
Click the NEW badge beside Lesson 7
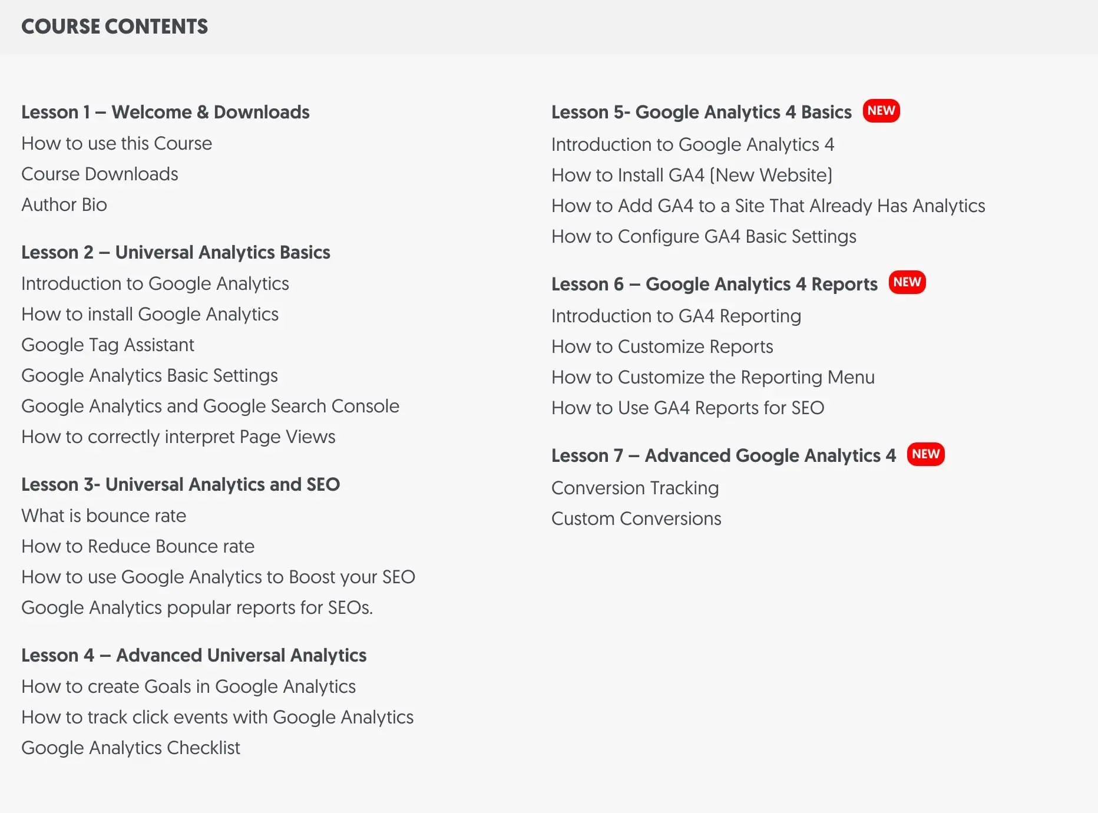tap(925, 454)
